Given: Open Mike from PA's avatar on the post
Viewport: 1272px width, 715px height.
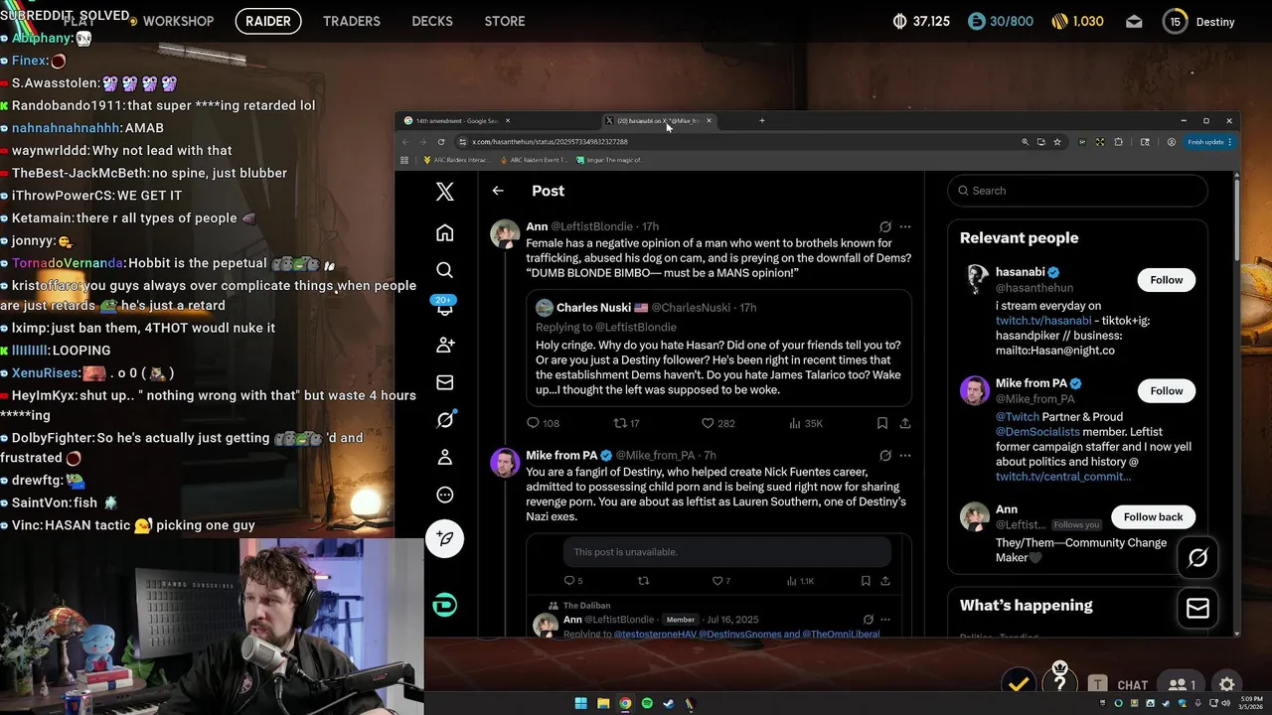Looking at the screenshot, I should click(x=505, y=463).
